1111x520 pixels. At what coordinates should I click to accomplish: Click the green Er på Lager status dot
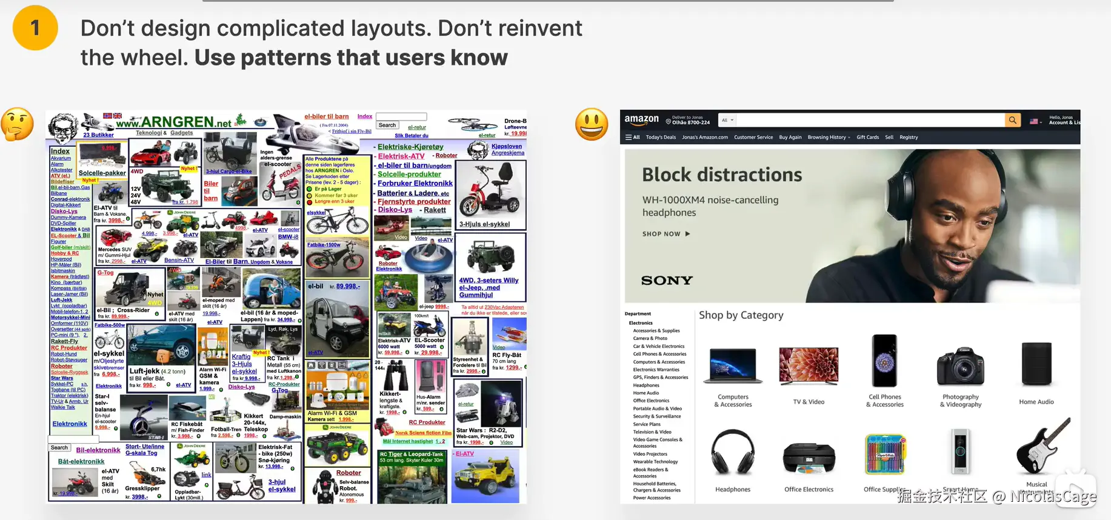pyautogui.click(x=310, y=189)
